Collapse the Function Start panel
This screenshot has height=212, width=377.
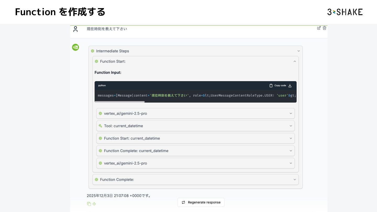pos(295,62)
